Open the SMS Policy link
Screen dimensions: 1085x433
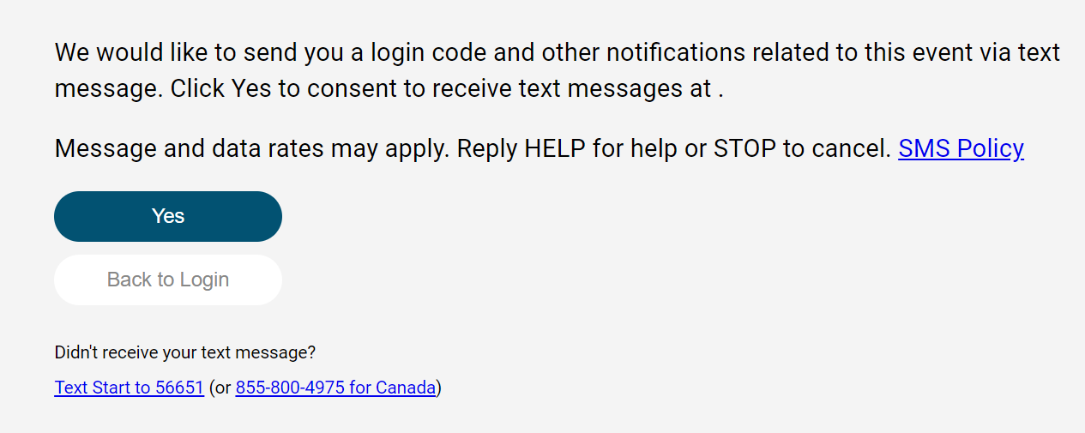(961, 148)
